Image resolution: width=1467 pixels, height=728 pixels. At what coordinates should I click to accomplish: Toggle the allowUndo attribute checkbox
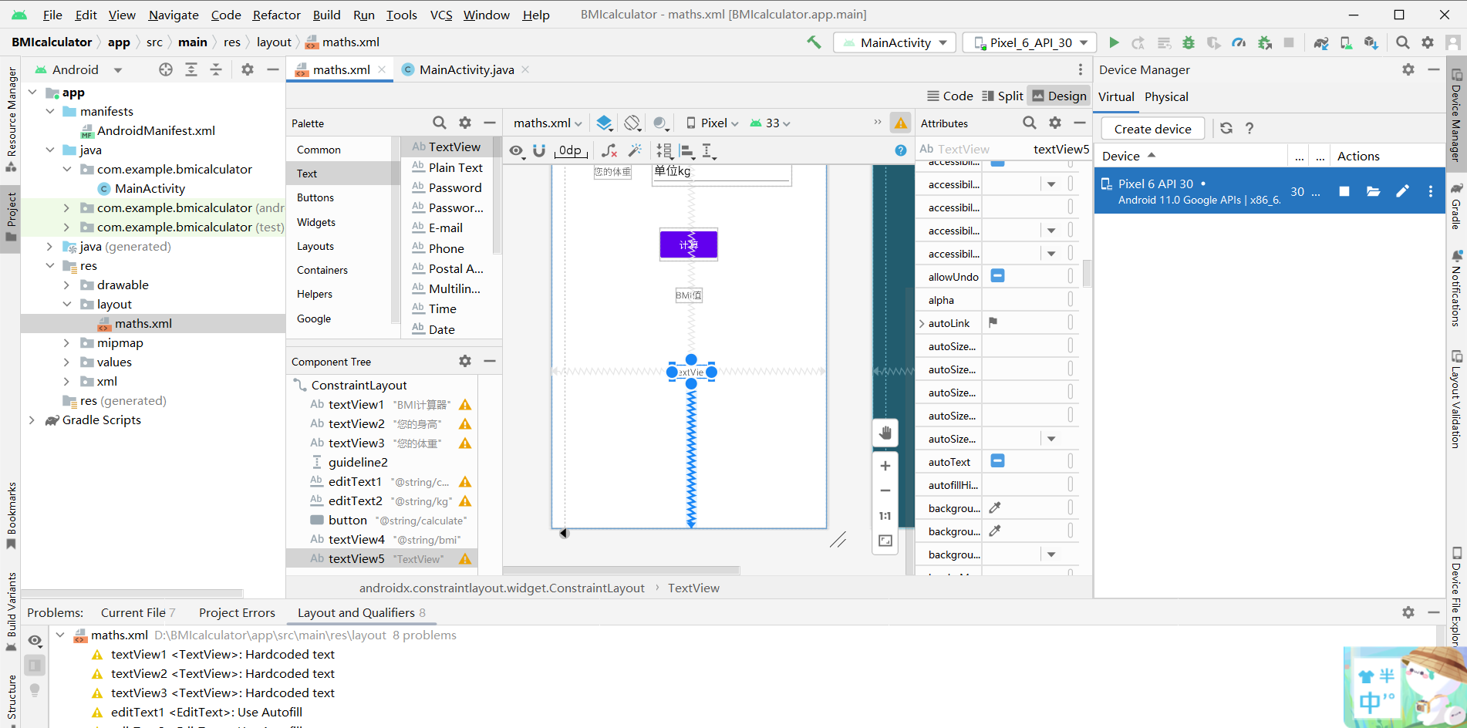tap(997, 275)
